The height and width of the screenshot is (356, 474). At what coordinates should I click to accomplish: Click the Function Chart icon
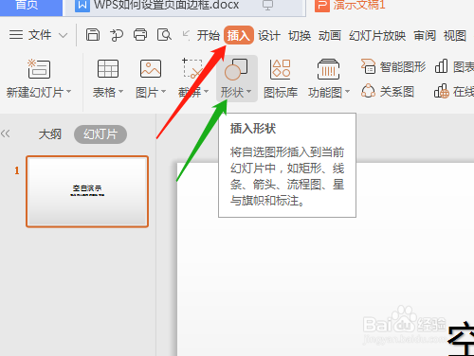tap(328, 69)
